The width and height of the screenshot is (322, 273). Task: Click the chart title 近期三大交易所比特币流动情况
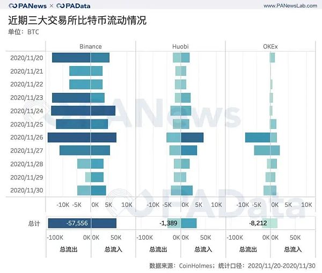(77, 21)
